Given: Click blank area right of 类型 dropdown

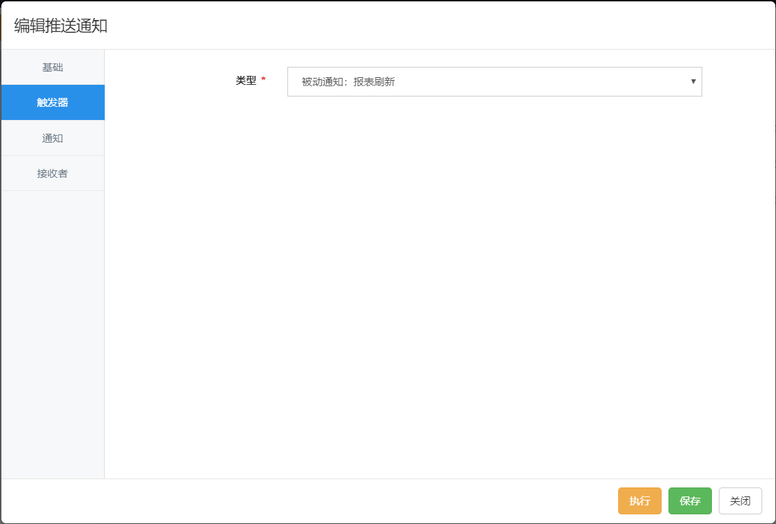Looking at the screenshot, I should pos(737,81).
